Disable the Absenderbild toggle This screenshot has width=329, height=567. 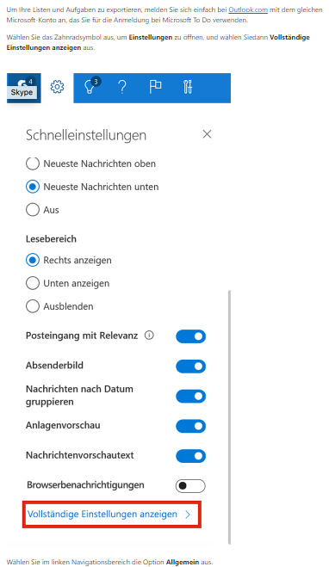[x=190, y=367]
